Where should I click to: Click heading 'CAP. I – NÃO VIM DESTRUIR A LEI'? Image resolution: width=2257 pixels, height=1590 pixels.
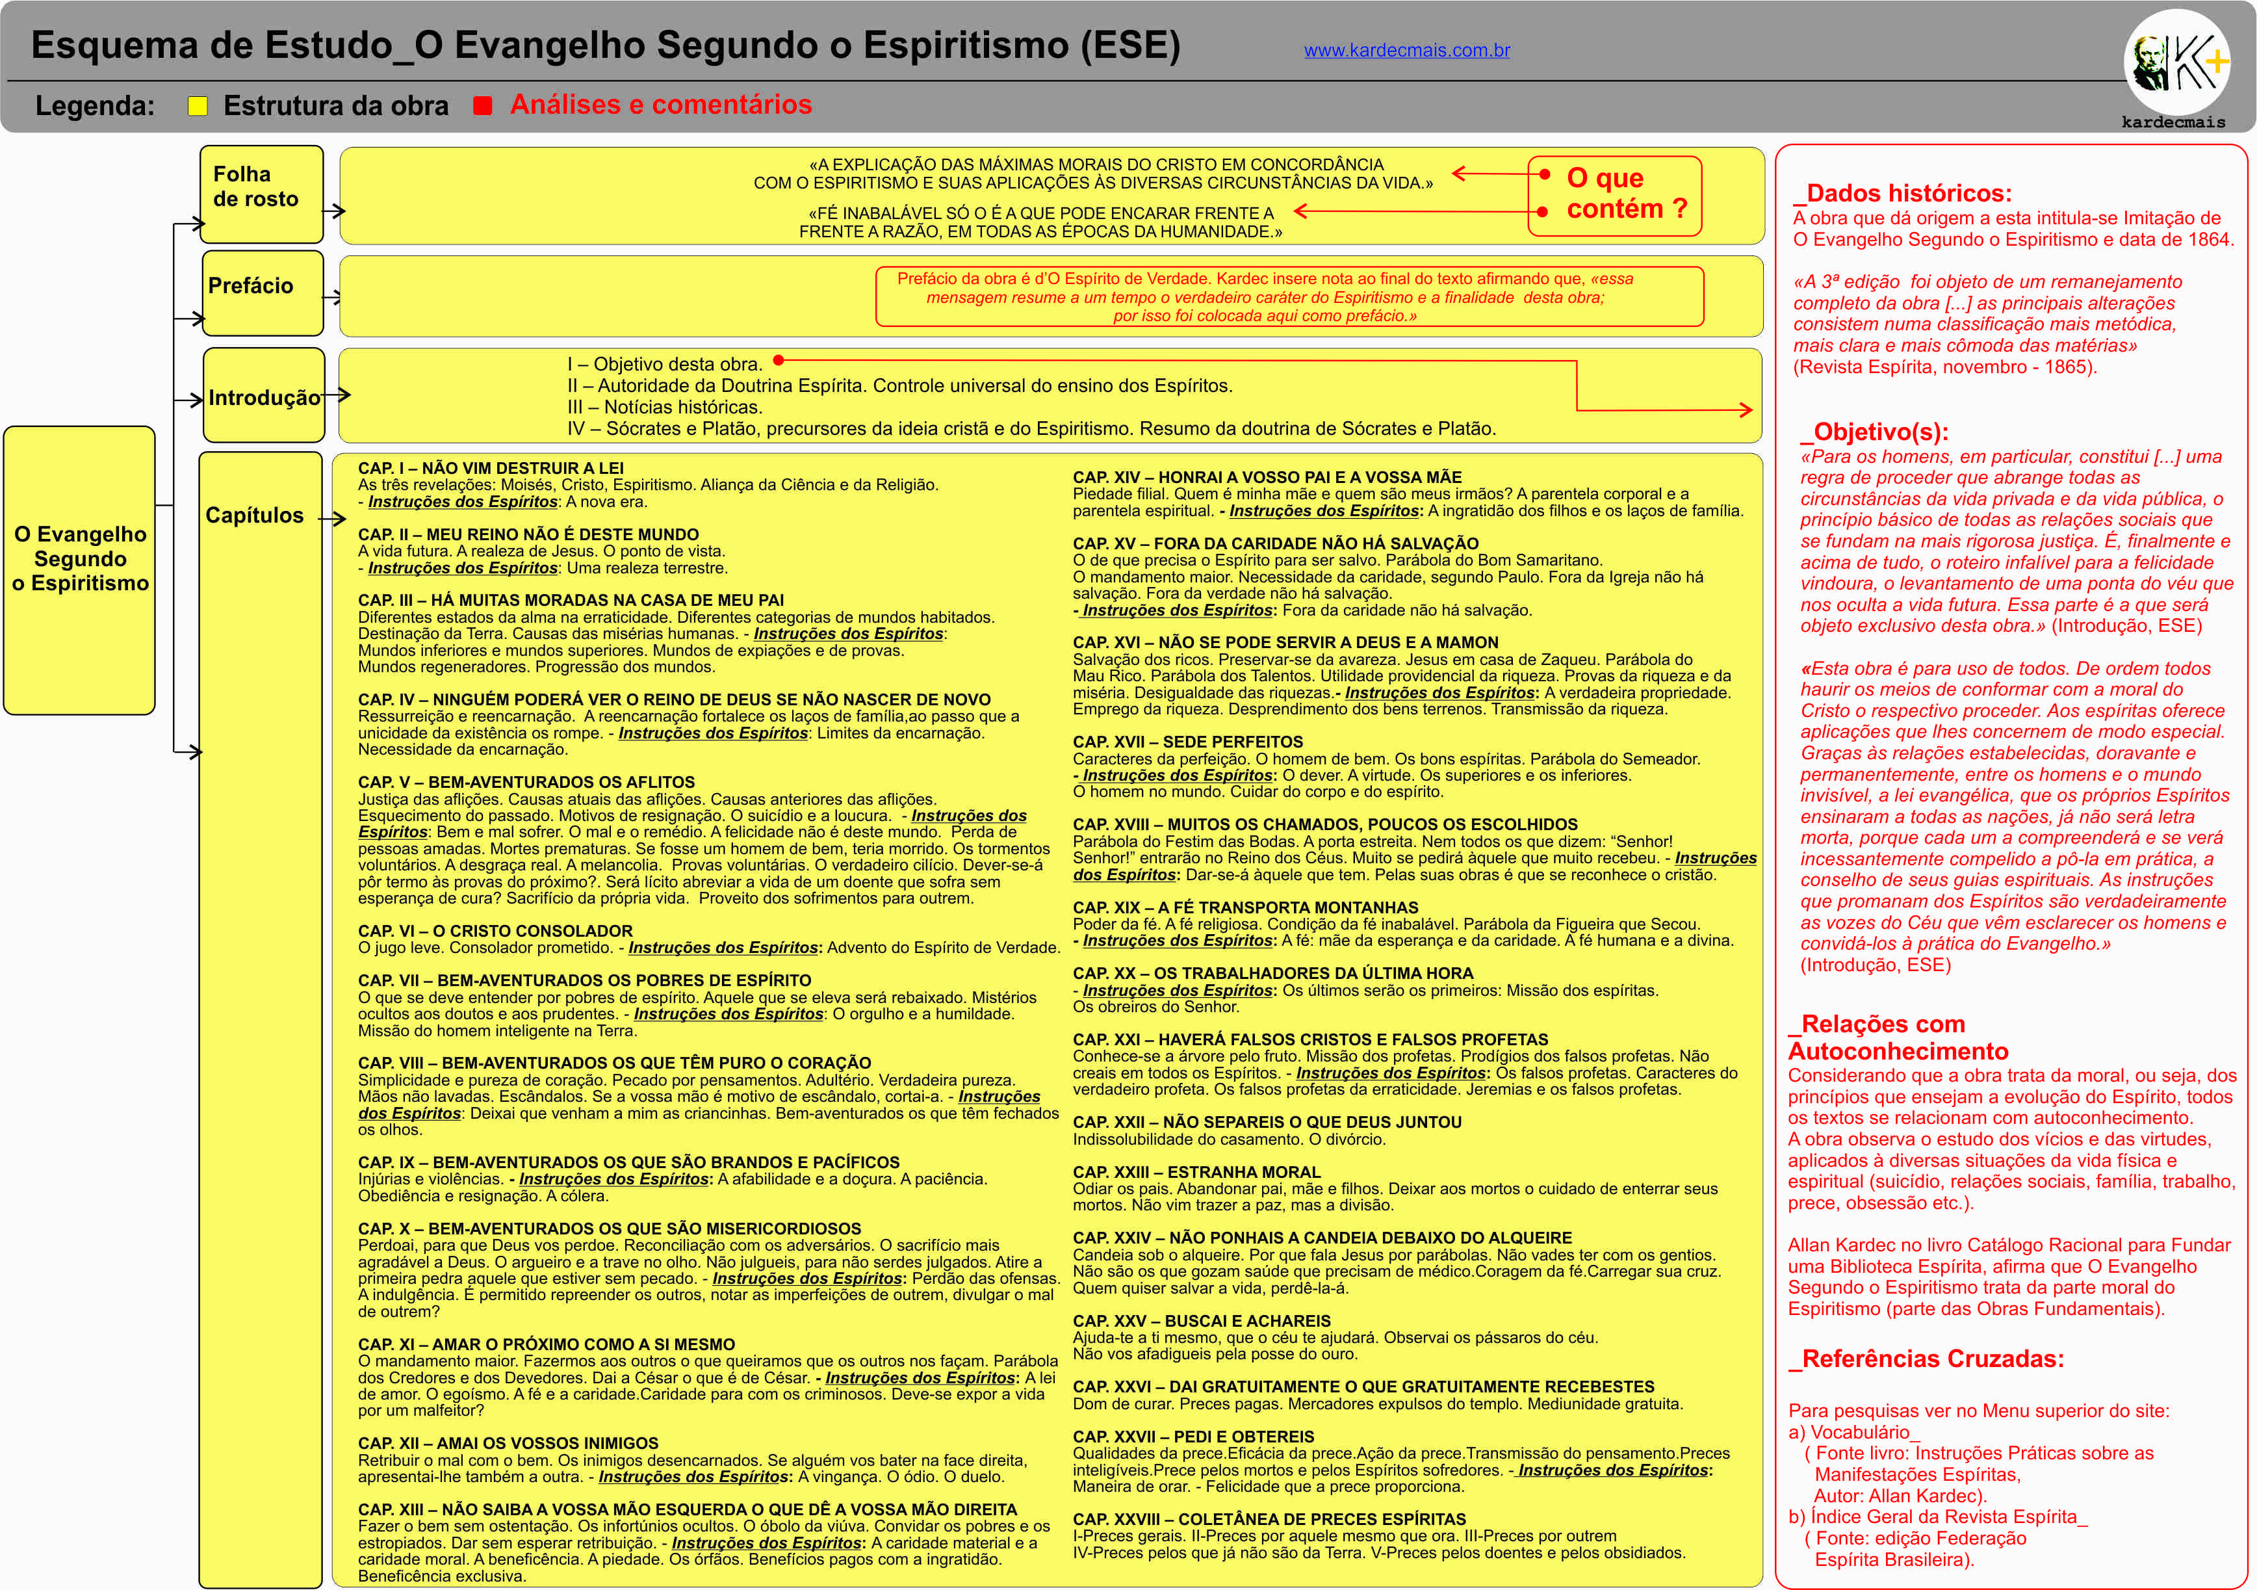tap(491, 468)
